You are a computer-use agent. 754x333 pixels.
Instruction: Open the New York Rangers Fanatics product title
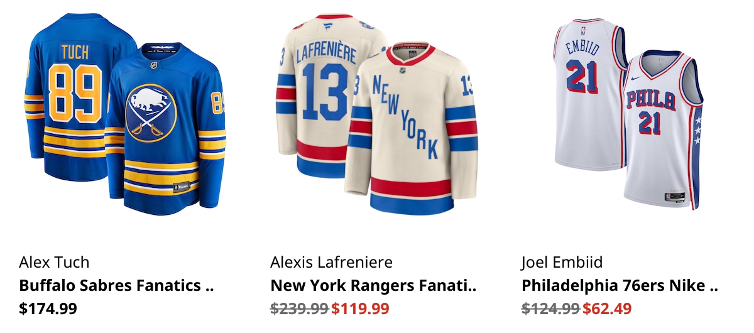click(374, 285)
